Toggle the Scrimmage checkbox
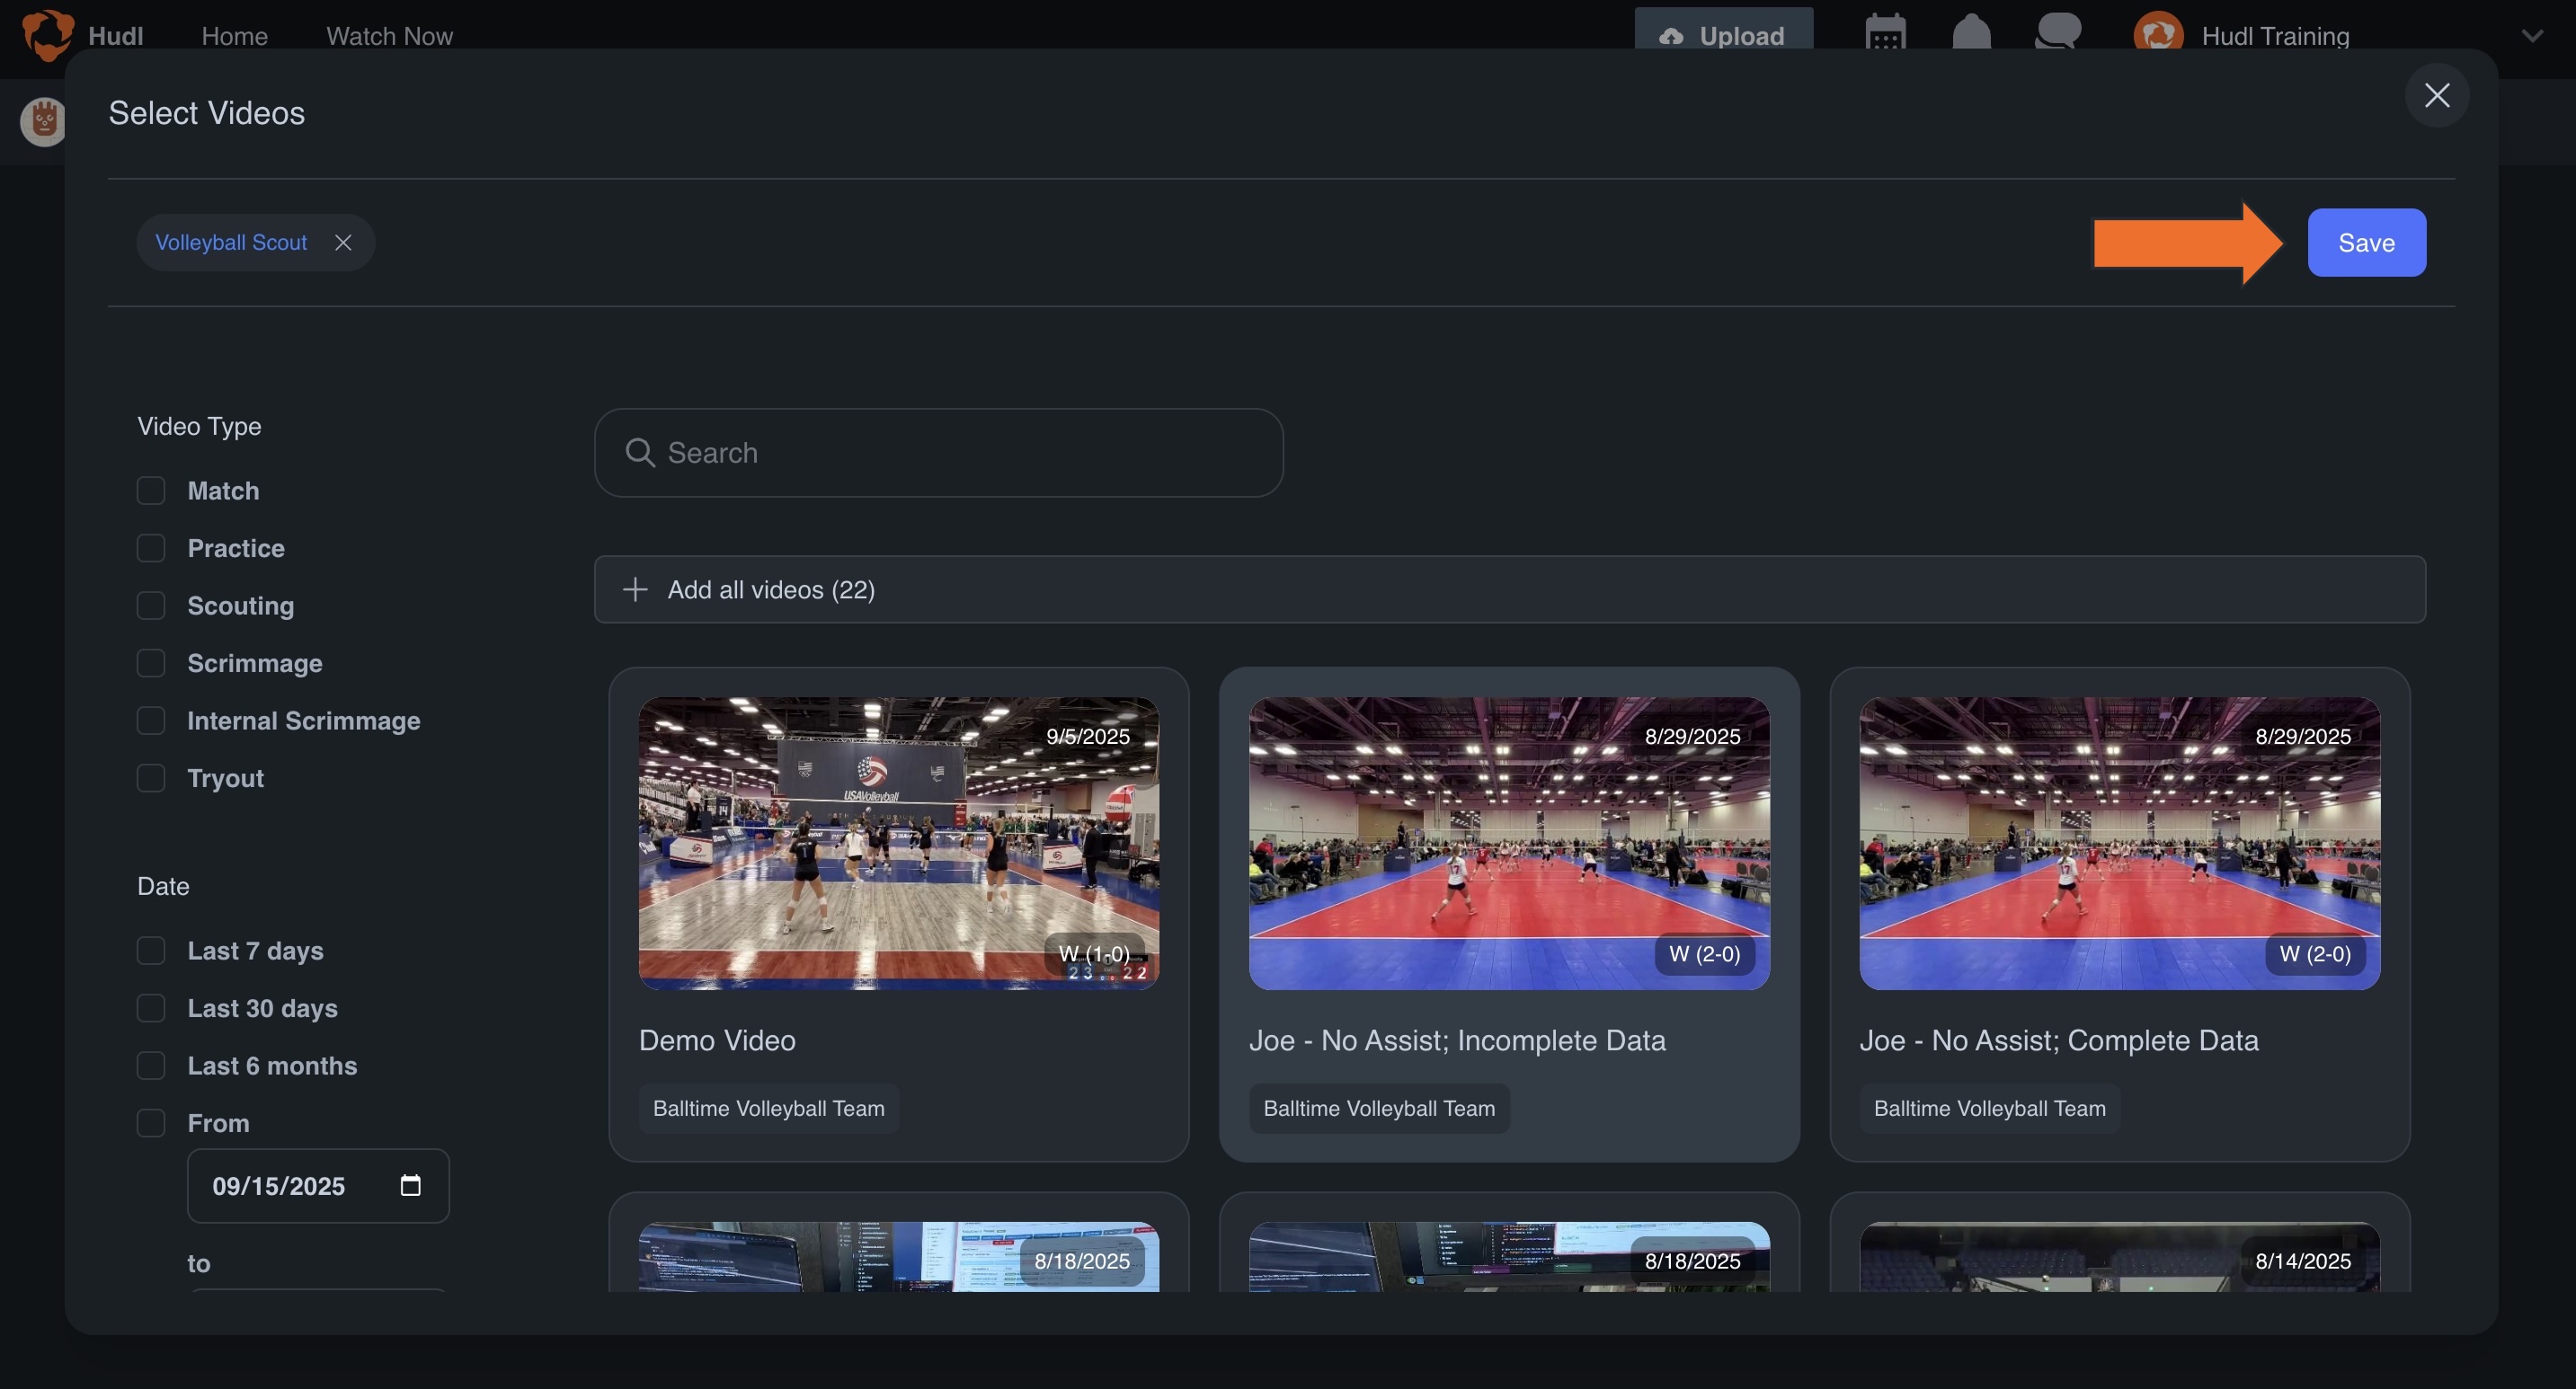 [151, 662]
